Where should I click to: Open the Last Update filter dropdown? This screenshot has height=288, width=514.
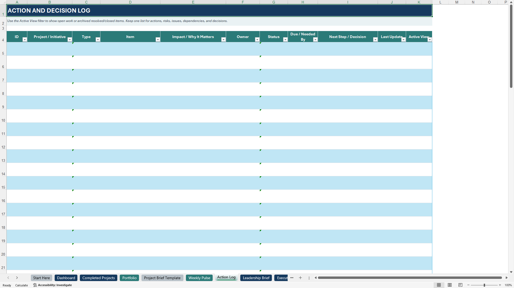click(403, 40)
